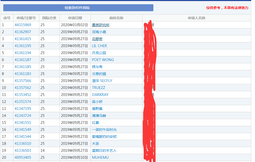255x162 pixels.
Task: Click the 商标名称 column header
Action: tap(116, 18)
